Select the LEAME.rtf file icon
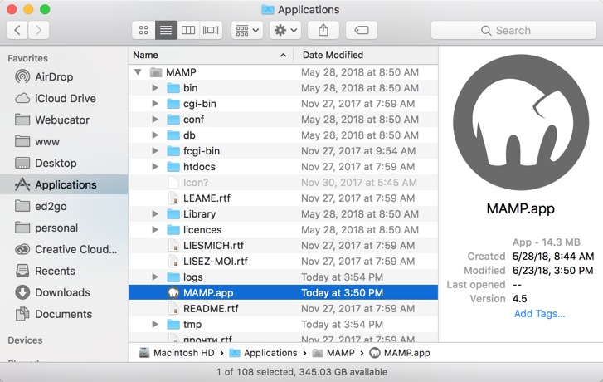 pos(173,198)
